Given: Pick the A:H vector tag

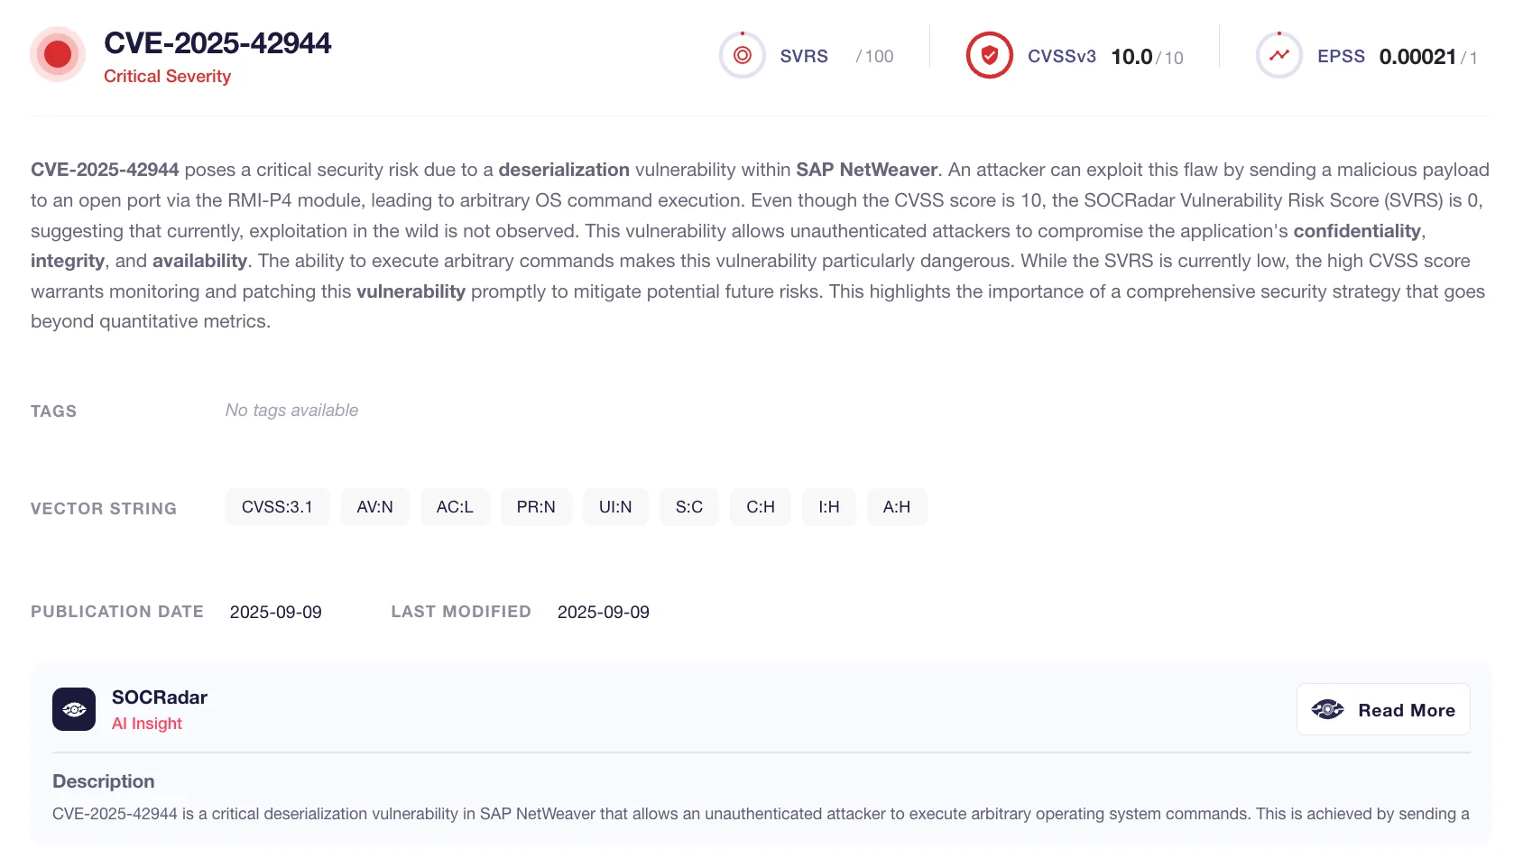Looking at the screenshot, I should coord(897,507).
